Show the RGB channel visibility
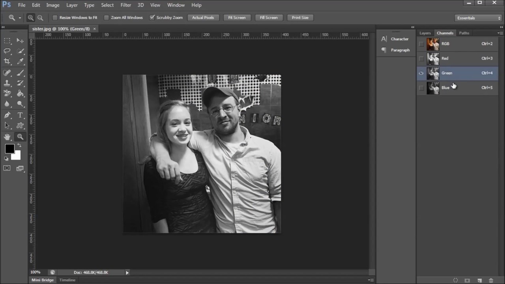505x284 pixels. (421, 44)
